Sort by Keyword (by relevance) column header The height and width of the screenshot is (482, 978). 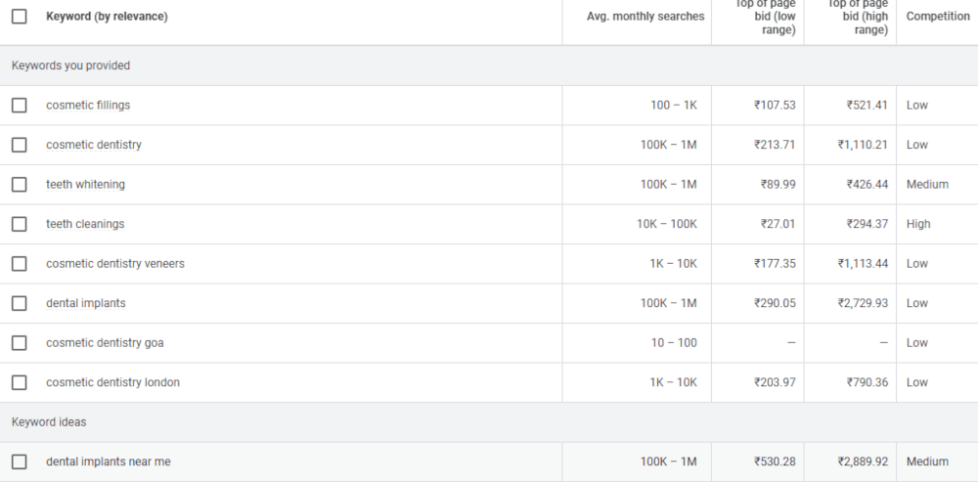click(x=107, y=17)
